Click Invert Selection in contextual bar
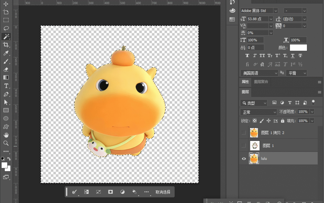324x203 pixels. pyautogui.click(x=86, y=192)
